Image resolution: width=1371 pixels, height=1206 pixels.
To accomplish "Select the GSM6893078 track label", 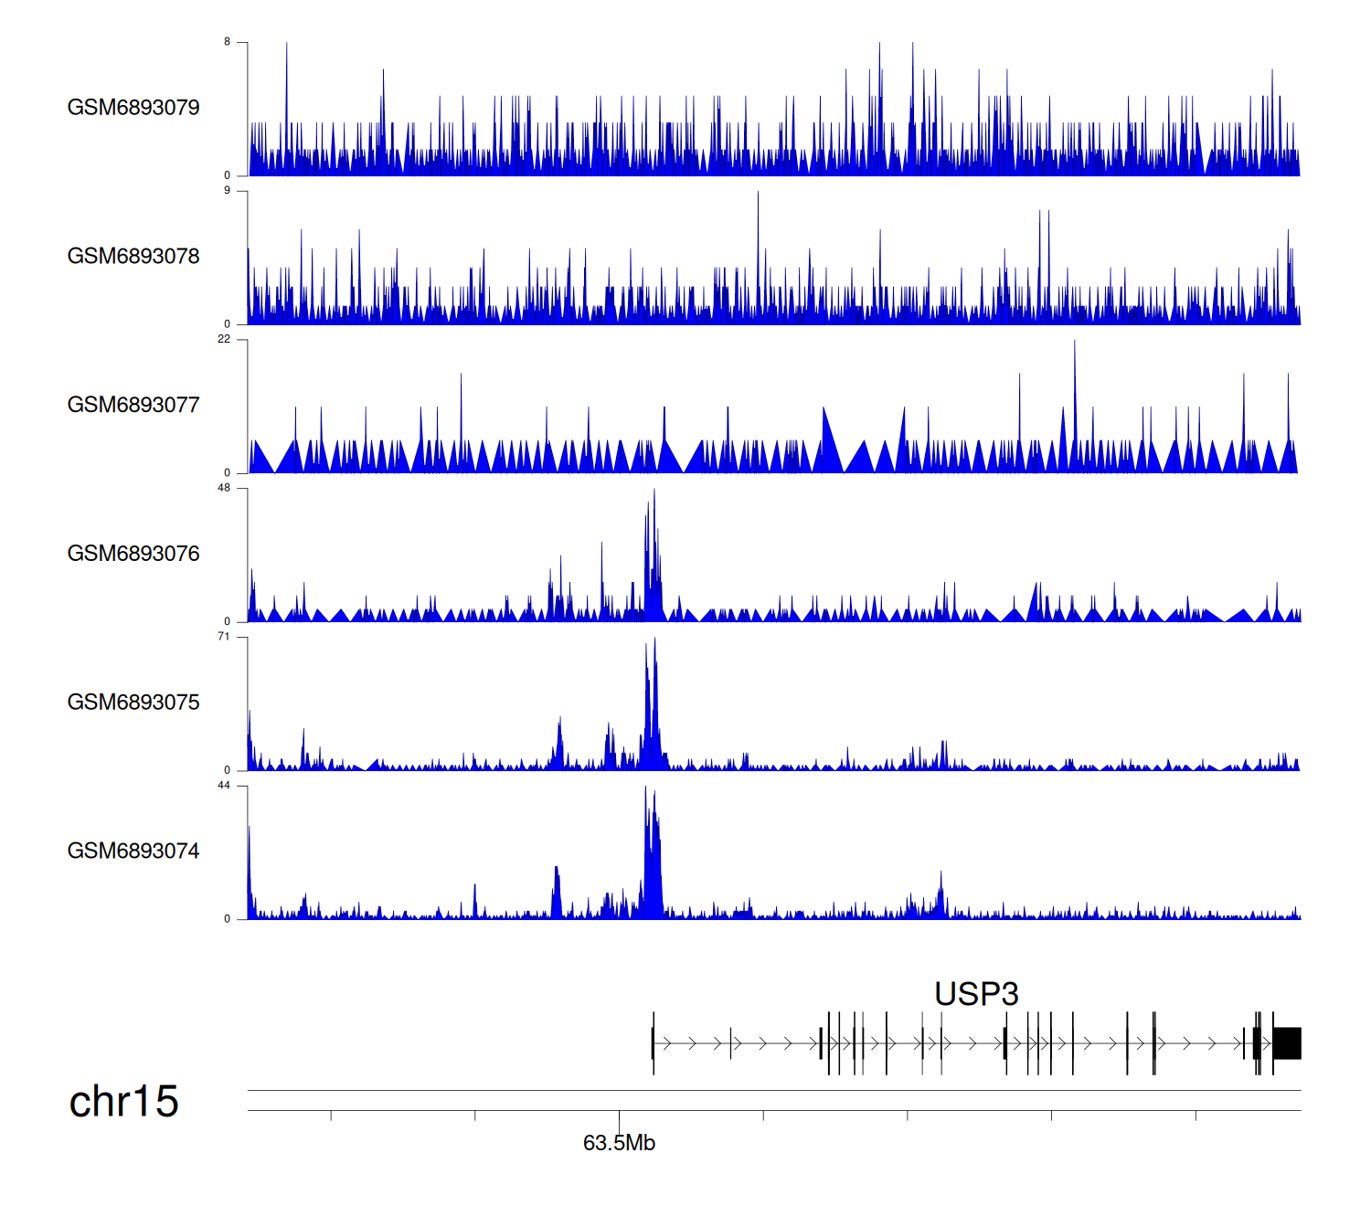I will coord(133,257).
